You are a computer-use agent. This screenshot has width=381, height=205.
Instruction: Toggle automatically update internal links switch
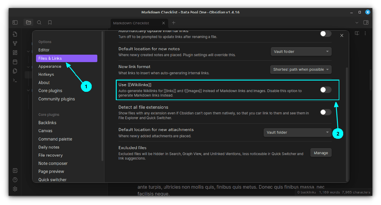(x=325, y=34)
